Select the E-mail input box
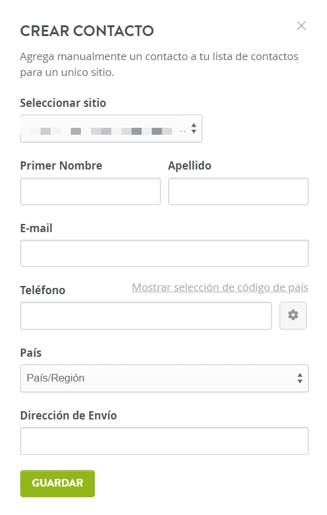Screen dimensions: 327x515 (164, 253)
